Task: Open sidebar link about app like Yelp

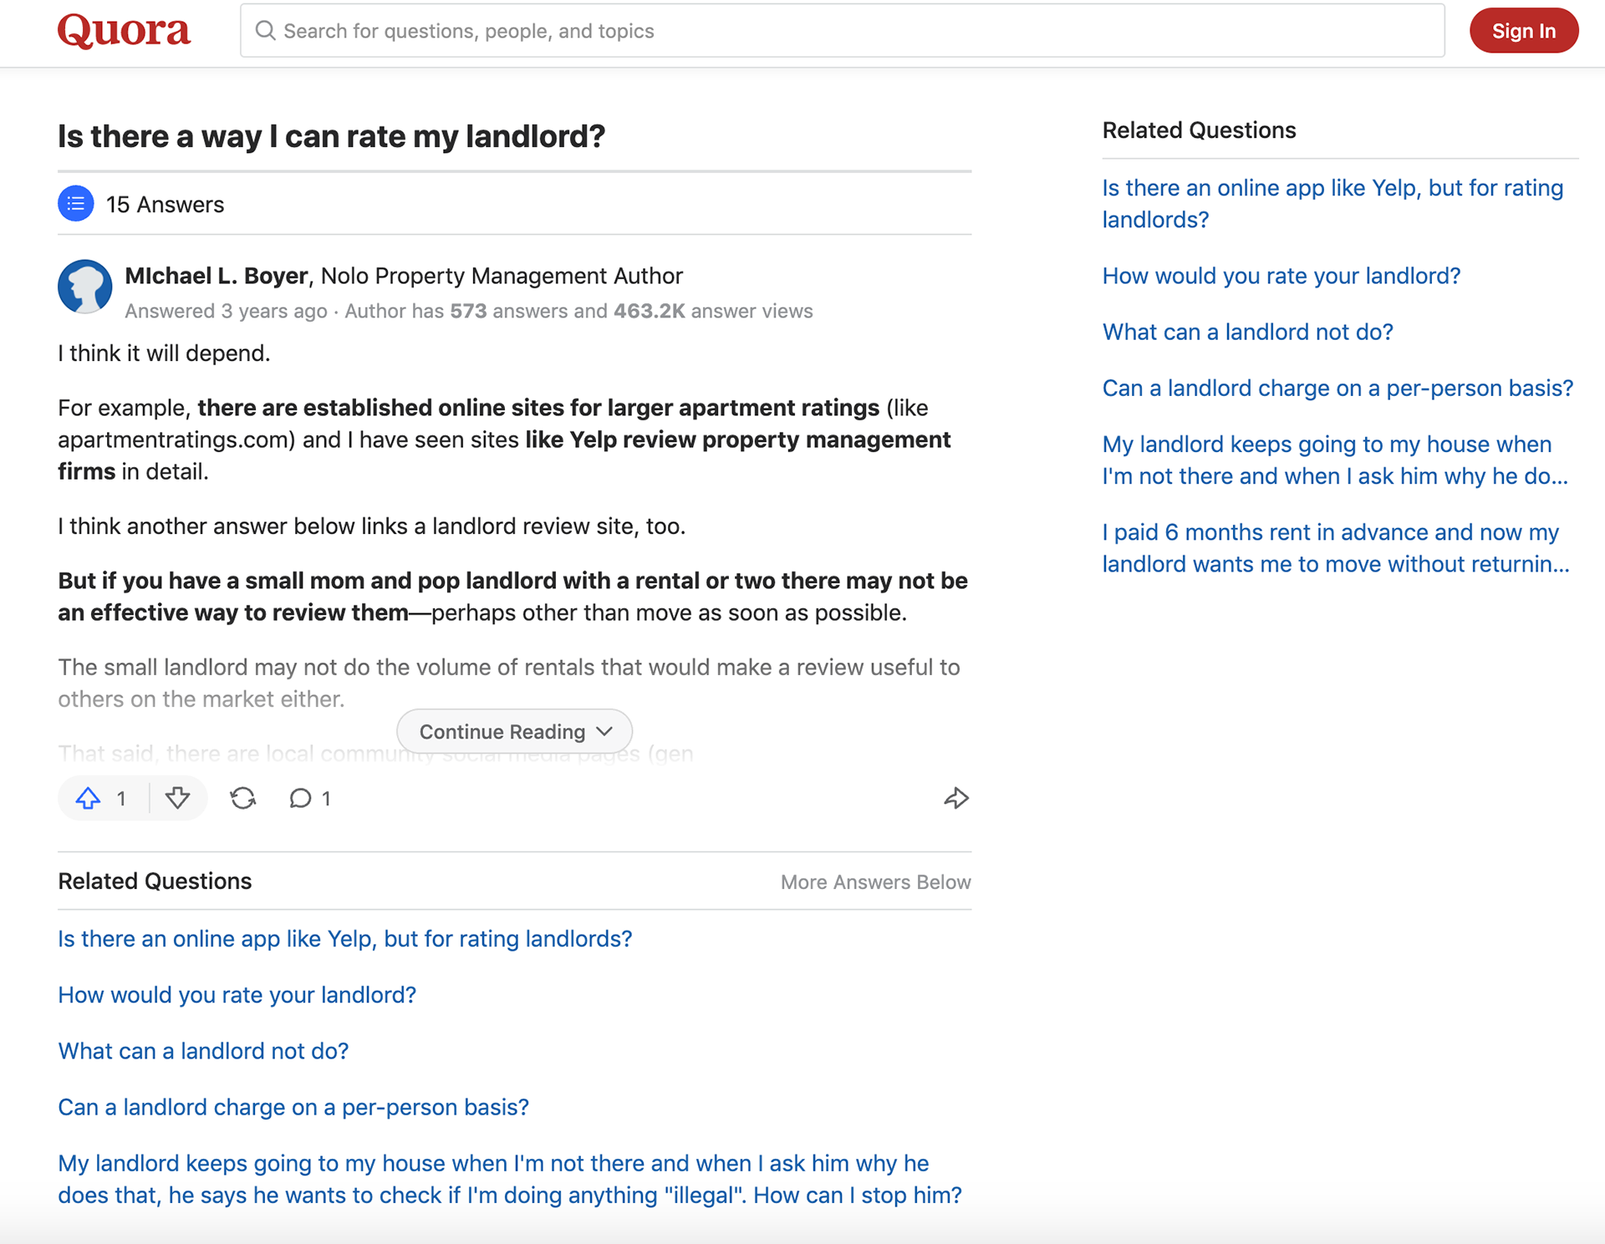Action: point(1332,204)
